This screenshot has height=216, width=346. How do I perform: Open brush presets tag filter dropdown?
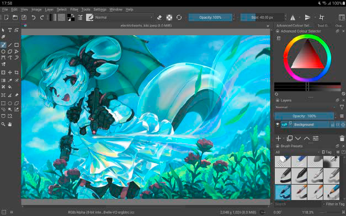coord(297,152)
